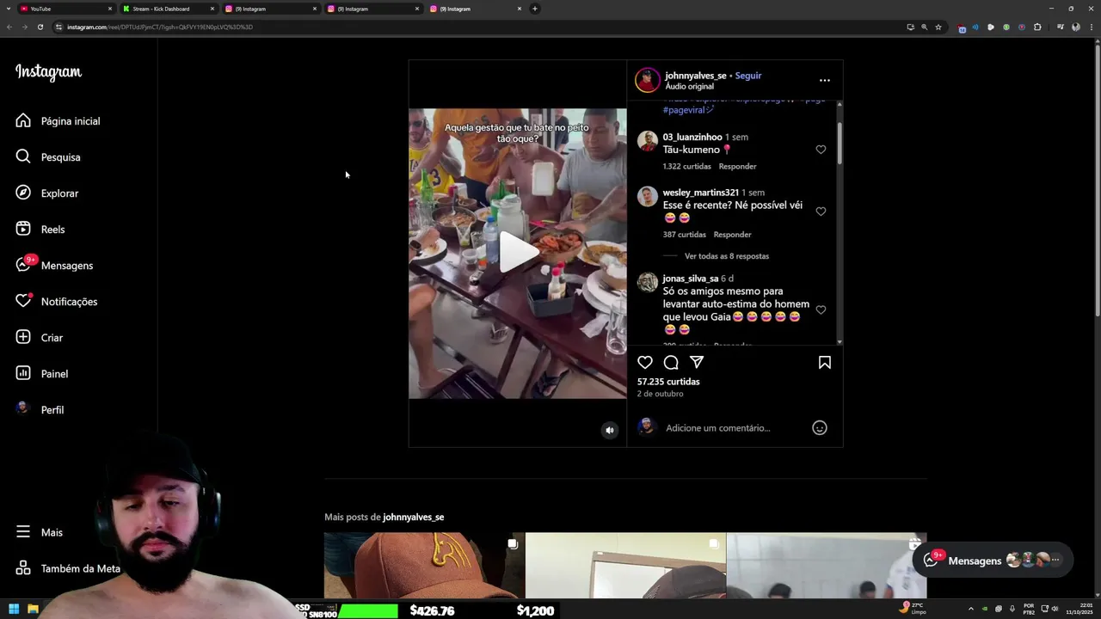Open a new browser tab
1101x619 pixels.
coord(535,9)
